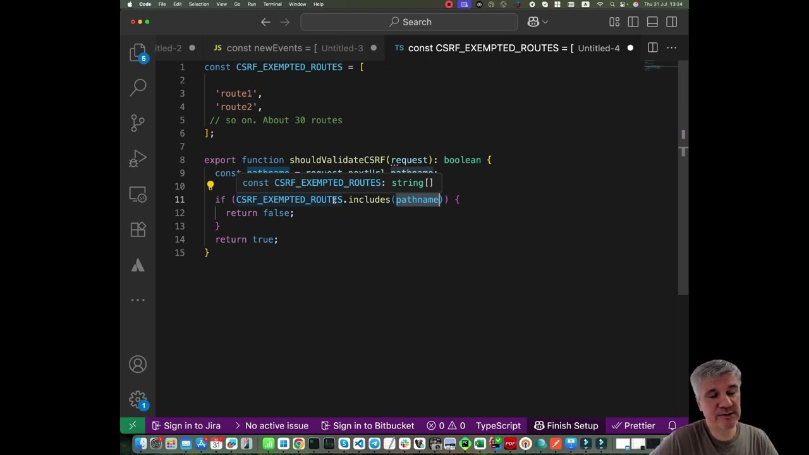Open the Run menu
Image resolution: width=809 pixels, height=455 pixels.
point(252,4)
